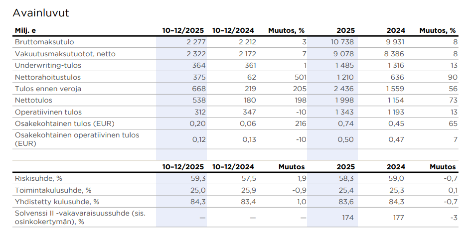474x237 pixels.
Task: Select the Operatiivinen tulos row label
Action: coord(48,112)
